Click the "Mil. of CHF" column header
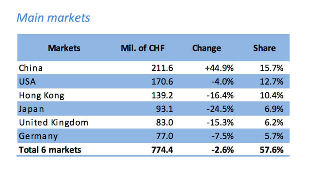This screenshot has width=311, height=178. tap(142, 48)
